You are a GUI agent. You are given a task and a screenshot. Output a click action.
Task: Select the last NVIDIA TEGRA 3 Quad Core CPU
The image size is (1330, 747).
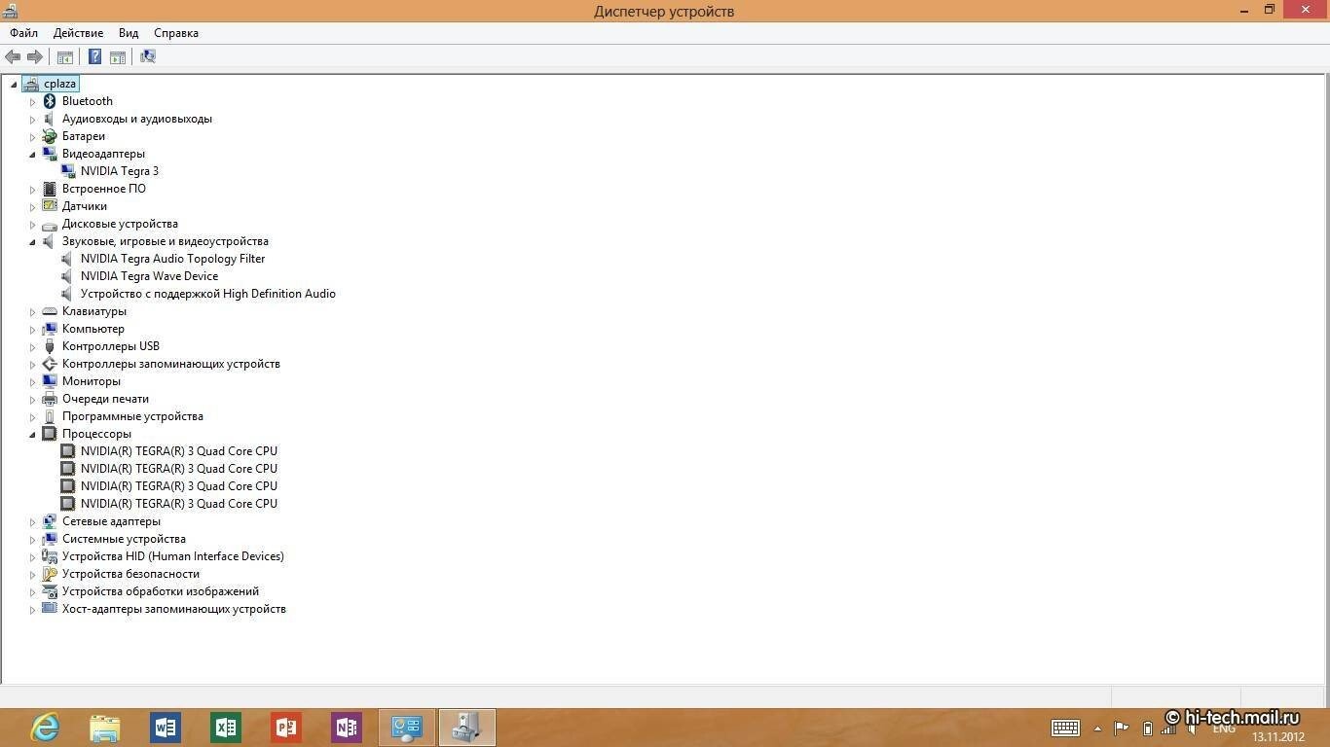(x=178, y=504)
